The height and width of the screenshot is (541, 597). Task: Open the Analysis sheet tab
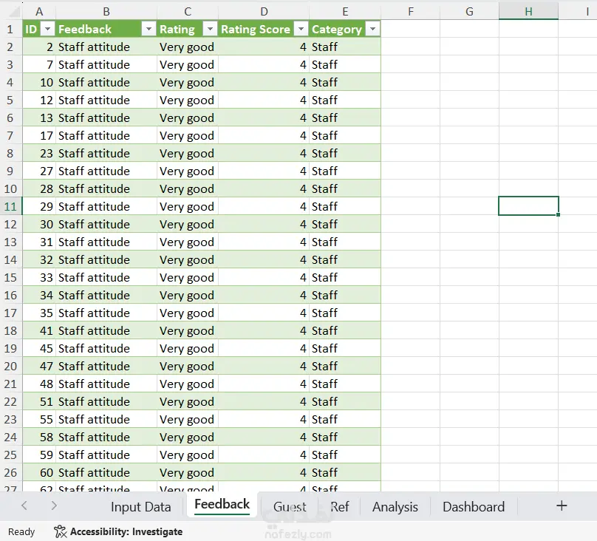pyautogui.click(x=395, y=507)
